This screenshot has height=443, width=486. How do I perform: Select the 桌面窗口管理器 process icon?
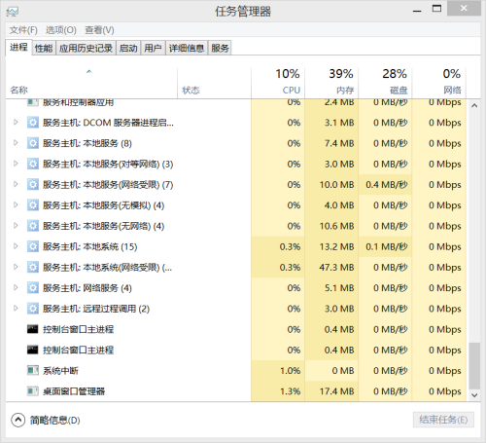33,391
